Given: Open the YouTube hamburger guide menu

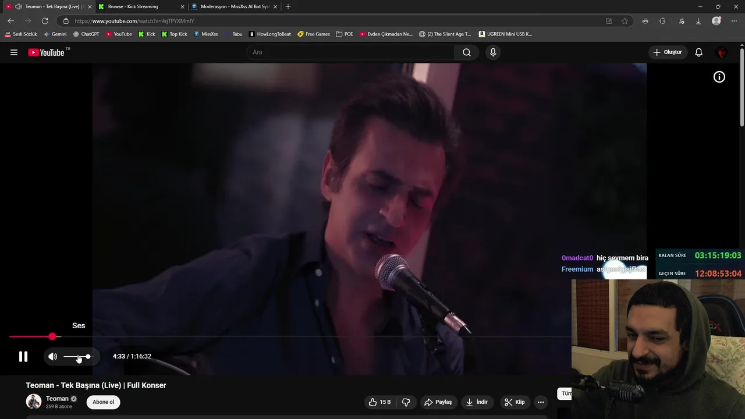Looking at the screenshot, I should tap(14, 52).
